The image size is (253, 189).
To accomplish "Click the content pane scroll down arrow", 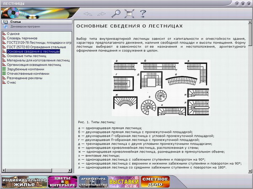I will point(250,171).
